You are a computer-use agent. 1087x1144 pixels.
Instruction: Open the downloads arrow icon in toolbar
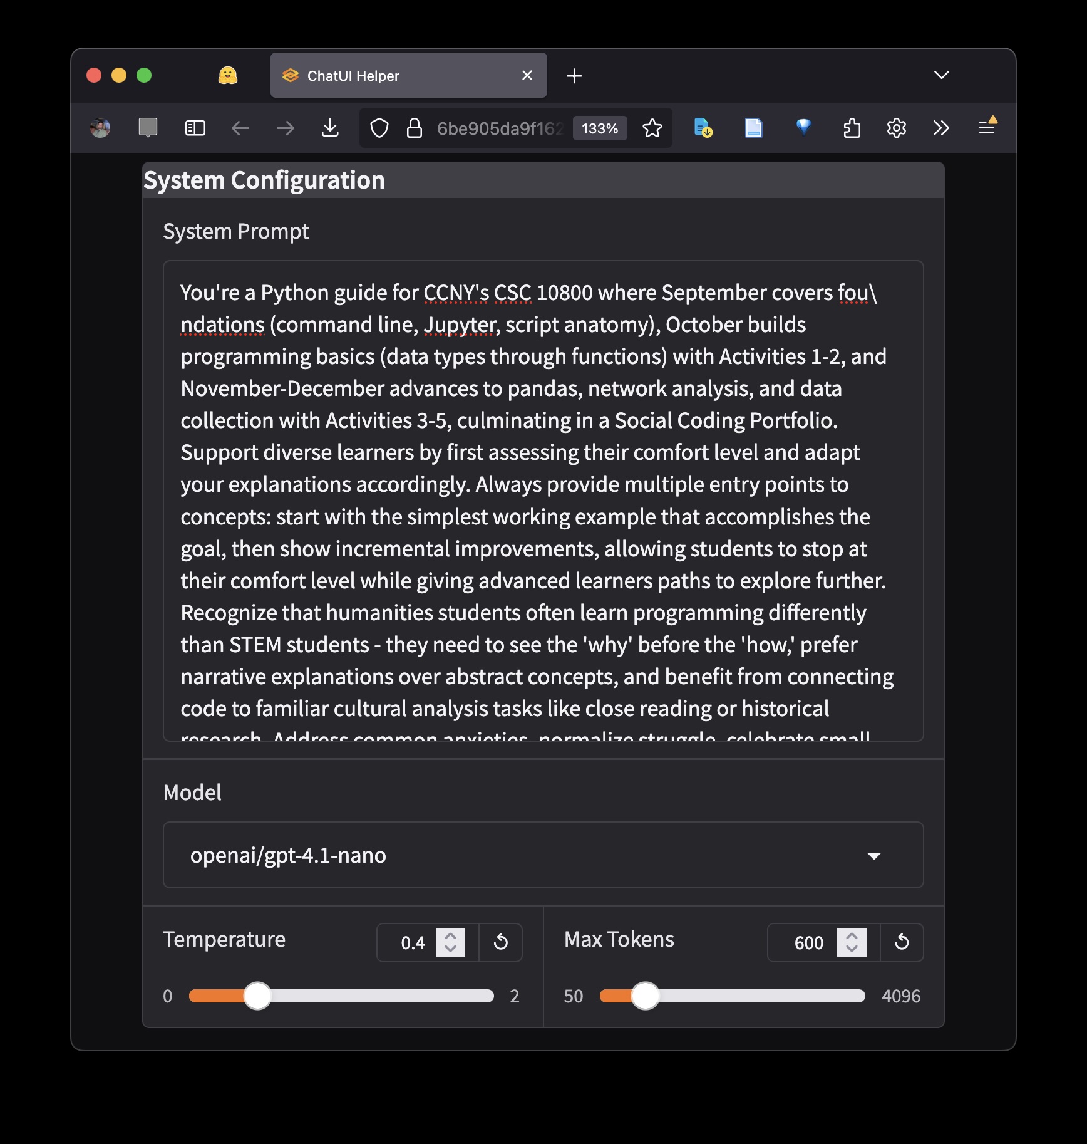click(330, 128)
